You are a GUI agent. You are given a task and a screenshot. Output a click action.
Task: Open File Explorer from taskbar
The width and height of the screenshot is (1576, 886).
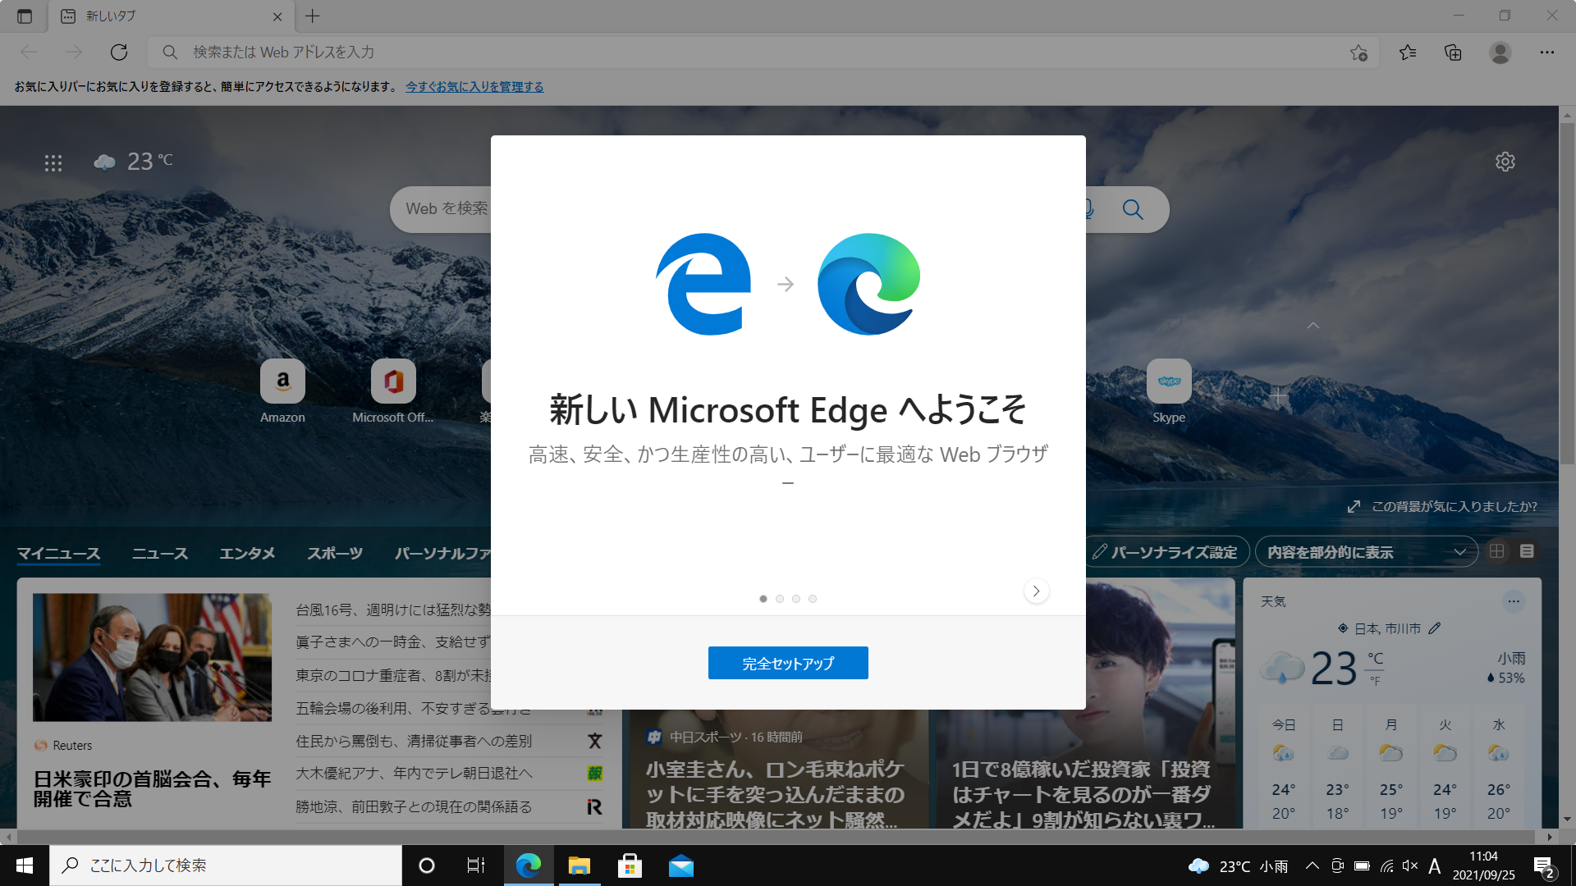pos(580,865)
